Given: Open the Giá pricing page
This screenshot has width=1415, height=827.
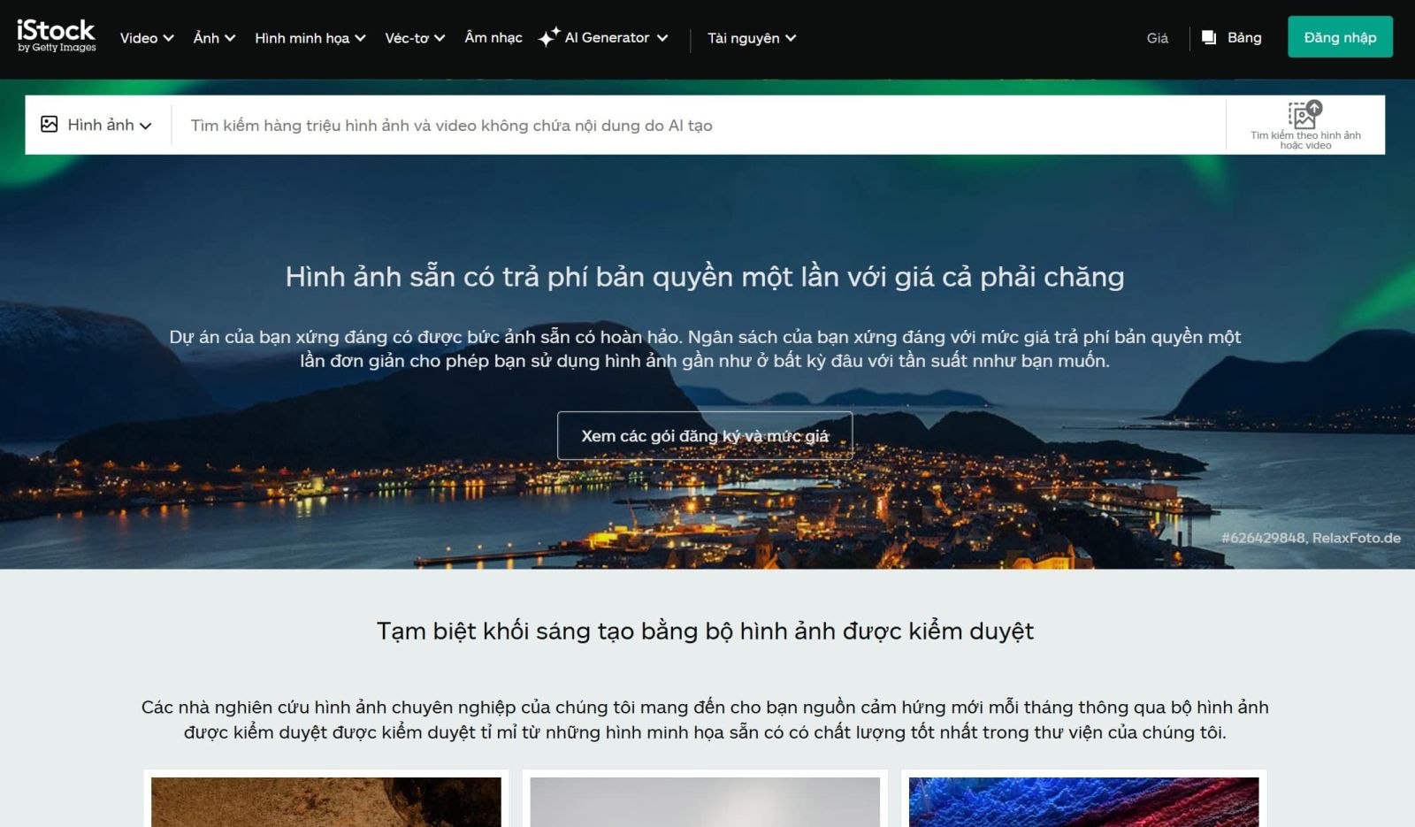Looking at the screenshot, I should pyautogui.click(x=1157, y=38).
